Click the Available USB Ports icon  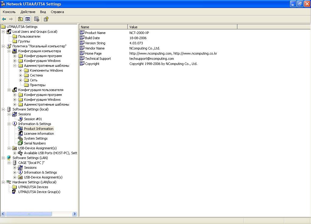pyautogui.click(x=20, y=153)
